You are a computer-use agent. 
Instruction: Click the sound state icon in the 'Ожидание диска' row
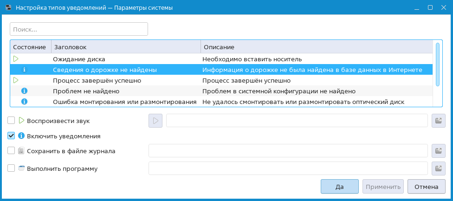pos(16,59)
